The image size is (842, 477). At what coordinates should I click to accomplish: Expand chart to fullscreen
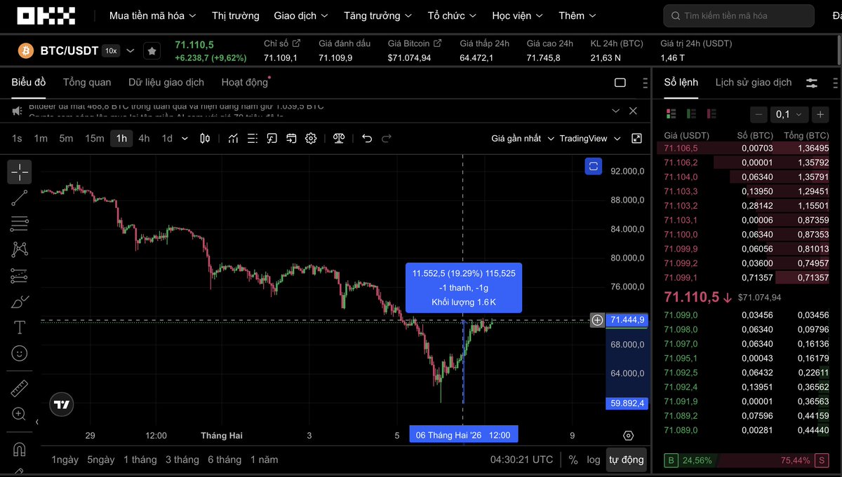point(637,139)
